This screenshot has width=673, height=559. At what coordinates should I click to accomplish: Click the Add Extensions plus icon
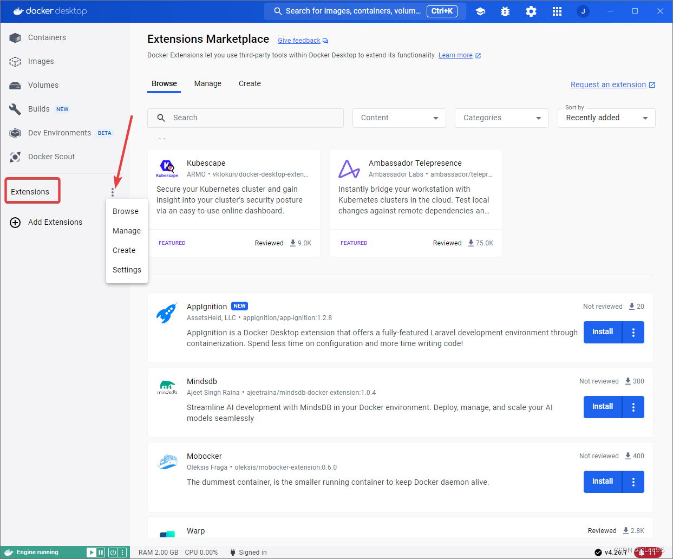click(15, 223)
